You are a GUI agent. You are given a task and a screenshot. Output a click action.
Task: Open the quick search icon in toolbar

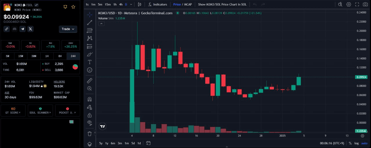pyautogui.click(x=340, y=4)
